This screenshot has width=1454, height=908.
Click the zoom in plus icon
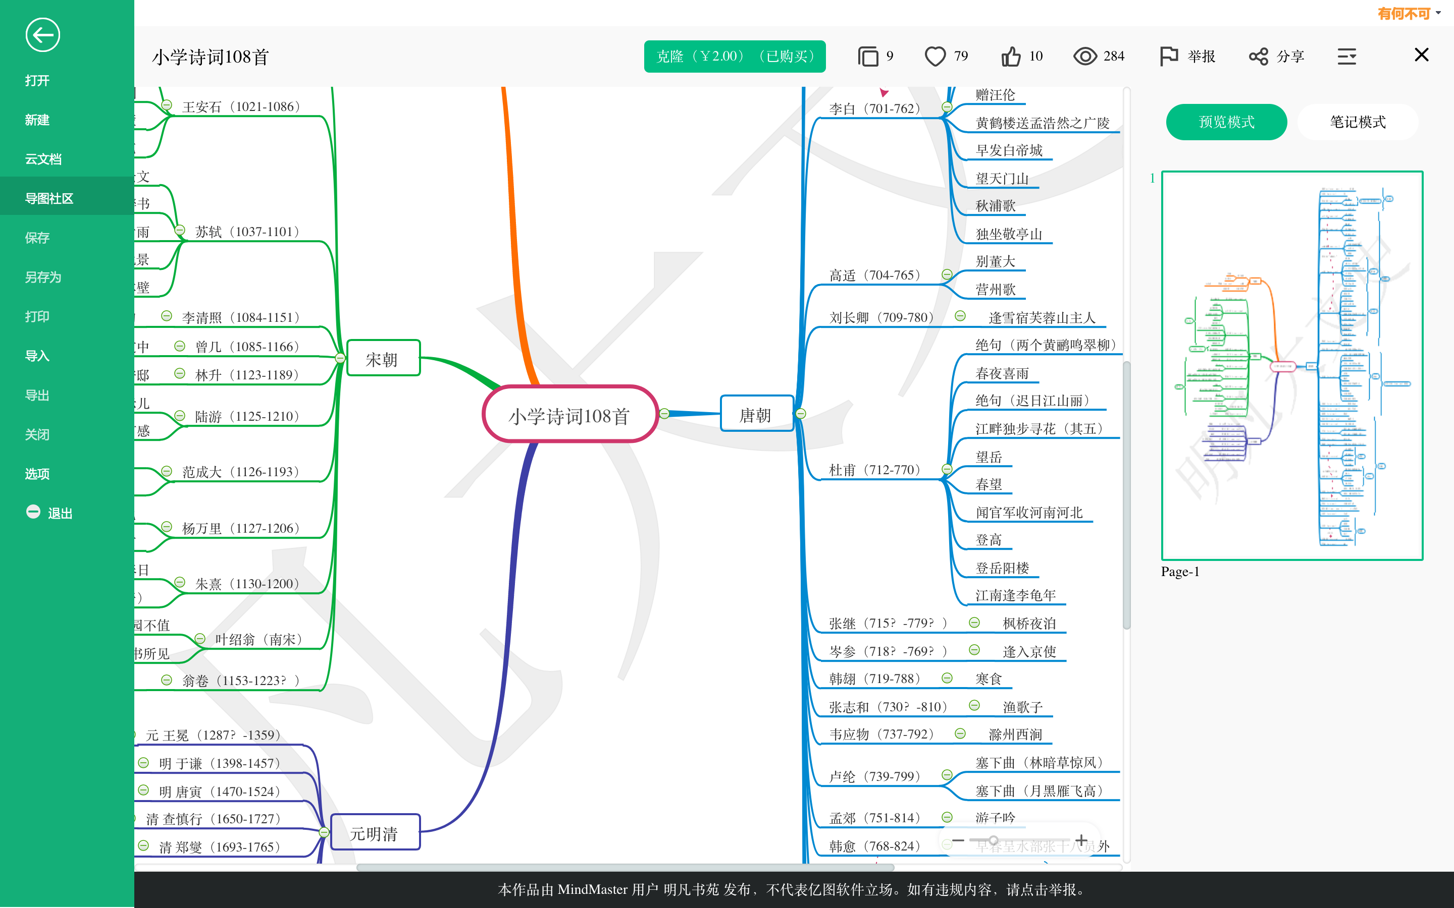[x=1081, y=840]
